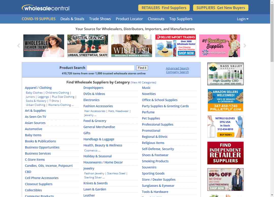The height and width of the screenshot is (197, 274).
Task: Open the Login dropdown menu
Action: (243, 19)
